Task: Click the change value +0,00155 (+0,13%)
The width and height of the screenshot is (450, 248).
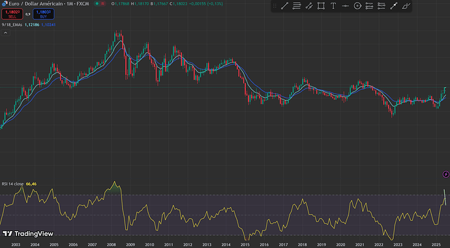Action: [x=206, y=4]
